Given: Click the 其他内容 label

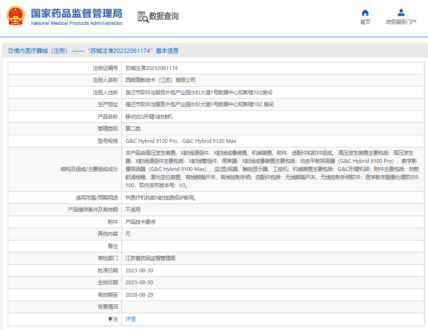Looking at the screenshot, I should click(108, 234).
